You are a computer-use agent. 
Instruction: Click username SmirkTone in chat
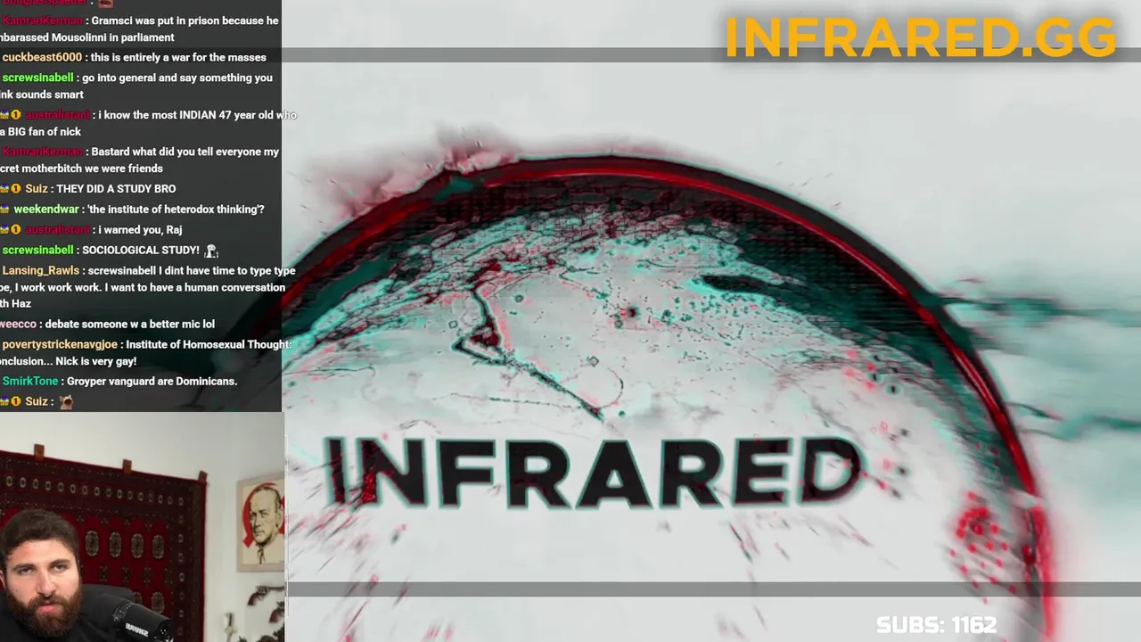(x=30, y=381)
